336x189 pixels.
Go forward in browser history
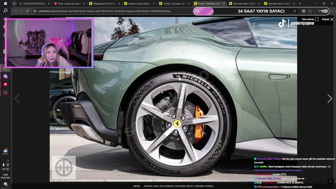21,11
